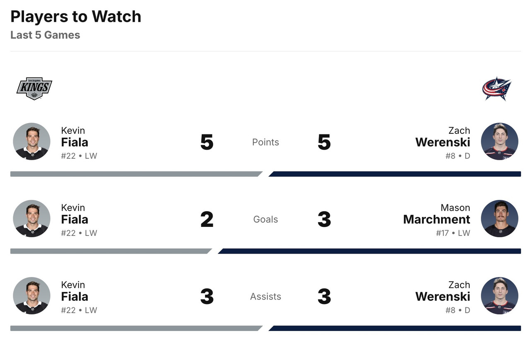
Task: Click the Last 5 Games subtitle
Action: coord(45,35)
